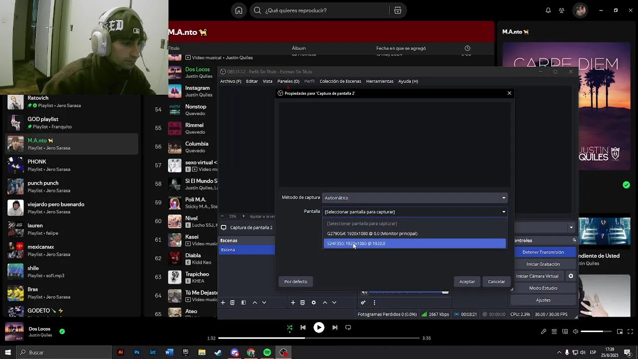Click green saved checkmark beside Dos Locos

coord(62,331)
